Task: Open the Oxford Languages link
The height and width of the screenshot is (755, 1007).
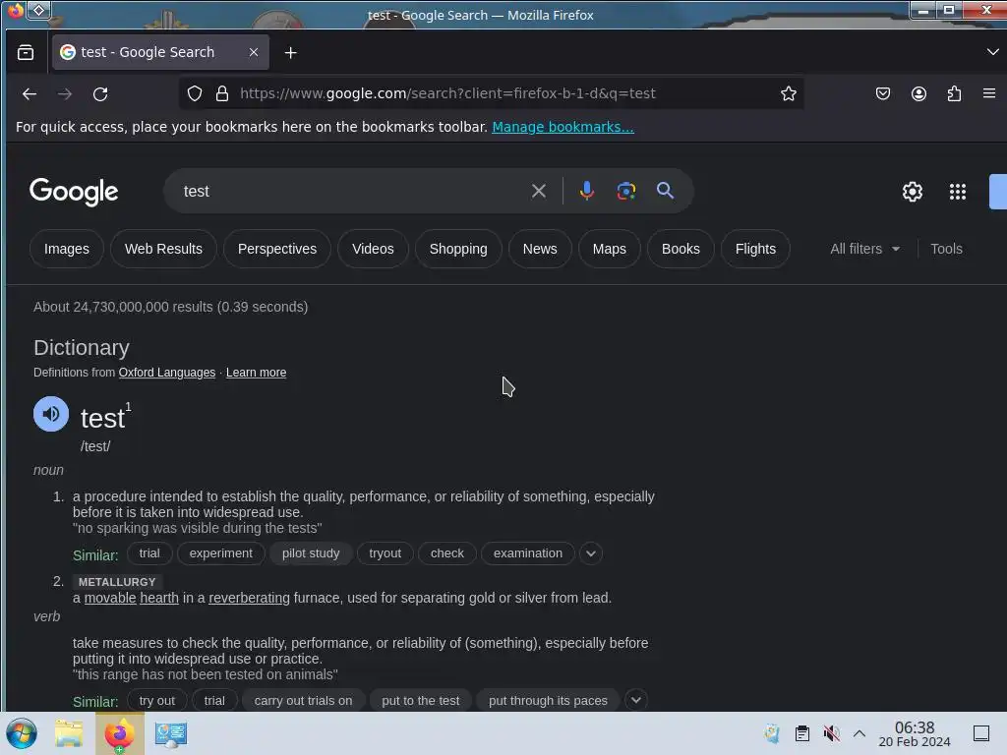Action: coord(167,373)
